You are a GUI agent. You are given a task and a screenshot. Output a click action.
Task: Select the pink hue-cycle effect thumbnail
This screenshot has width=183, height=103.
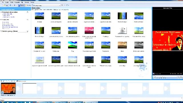(89, 30)
